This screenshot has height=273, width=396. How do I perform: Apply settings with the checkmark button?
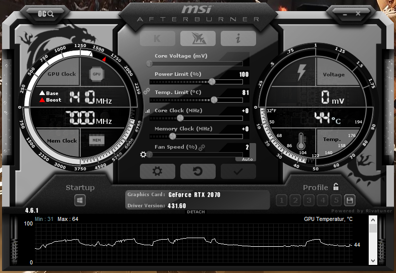(238, 171)
